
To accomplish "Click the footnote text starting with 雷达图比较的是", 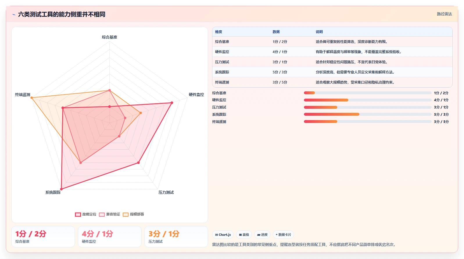I will (304, 244).
